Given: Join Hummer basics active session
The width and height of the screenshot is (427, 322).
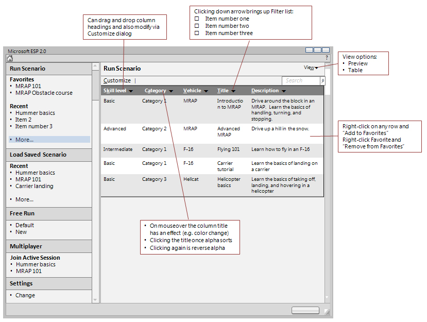Looking at the screenshot, I should (x=36, y=264).
